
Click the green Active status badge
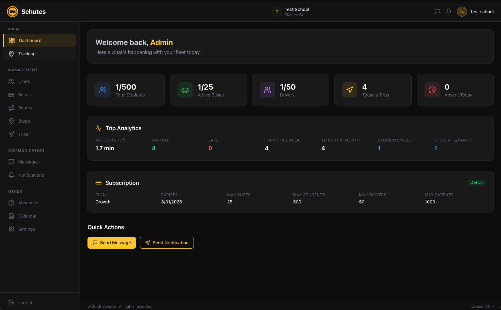[x=477, y=183]
